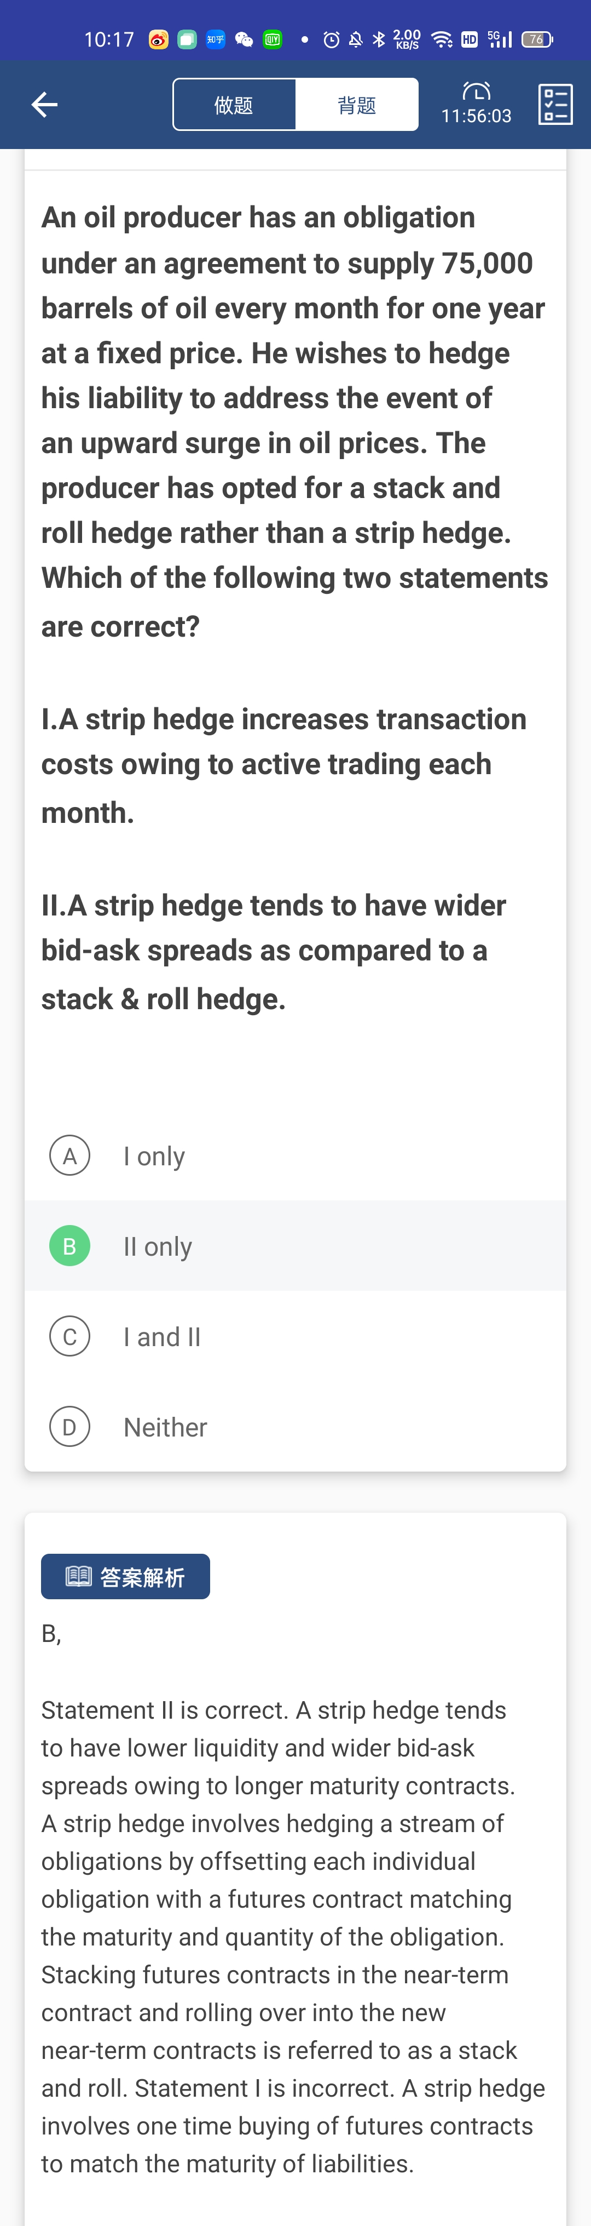
Task: Tap the WeChat status bar icon
Action: click(x=244, y=40)
